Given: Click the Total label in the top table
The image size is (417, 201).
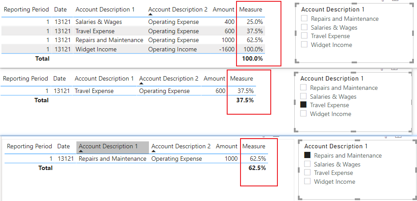Looking at the screenshot, I should pyautogui.click(x=43, y=58).
